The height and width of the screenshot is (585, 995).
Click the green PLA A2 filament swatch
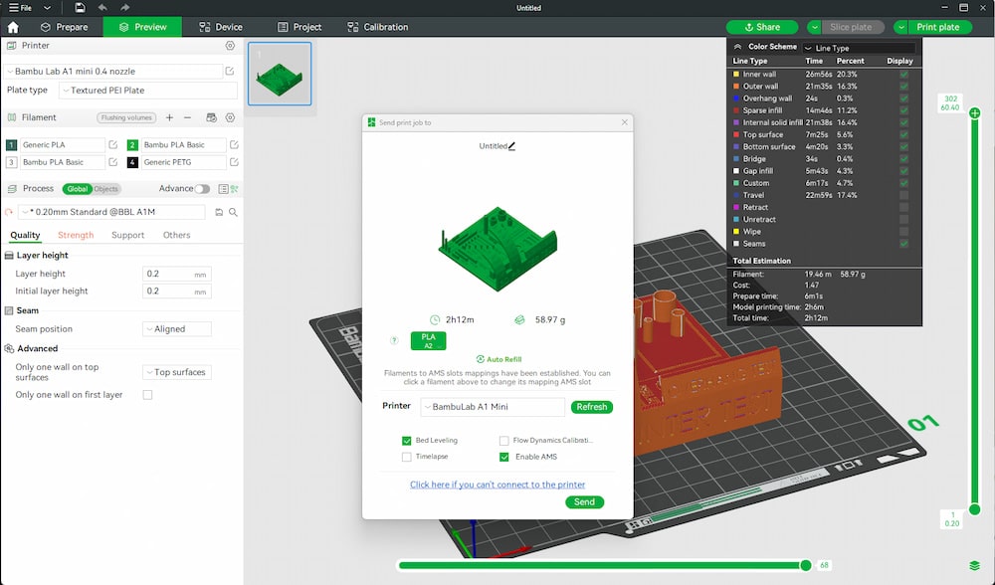point(428,340)
